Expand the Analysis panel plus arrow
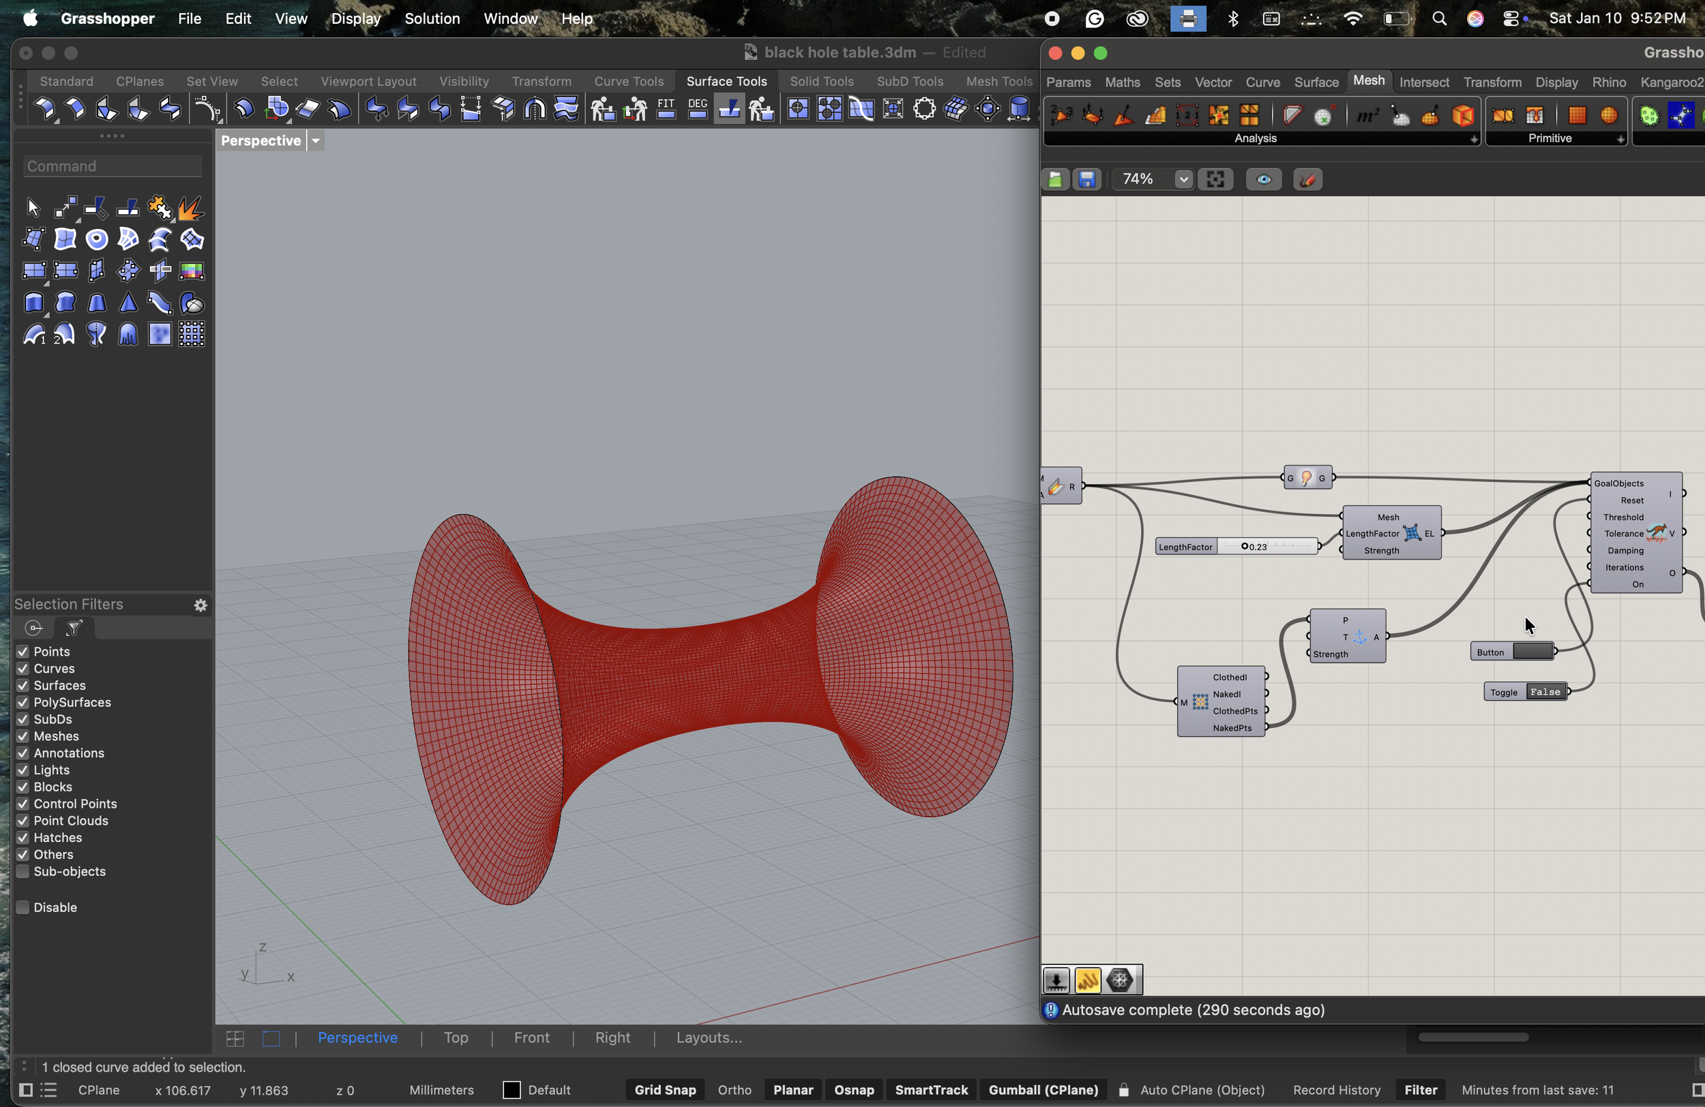Screen dimensions: 1705x1107 tap(1474, 140)
